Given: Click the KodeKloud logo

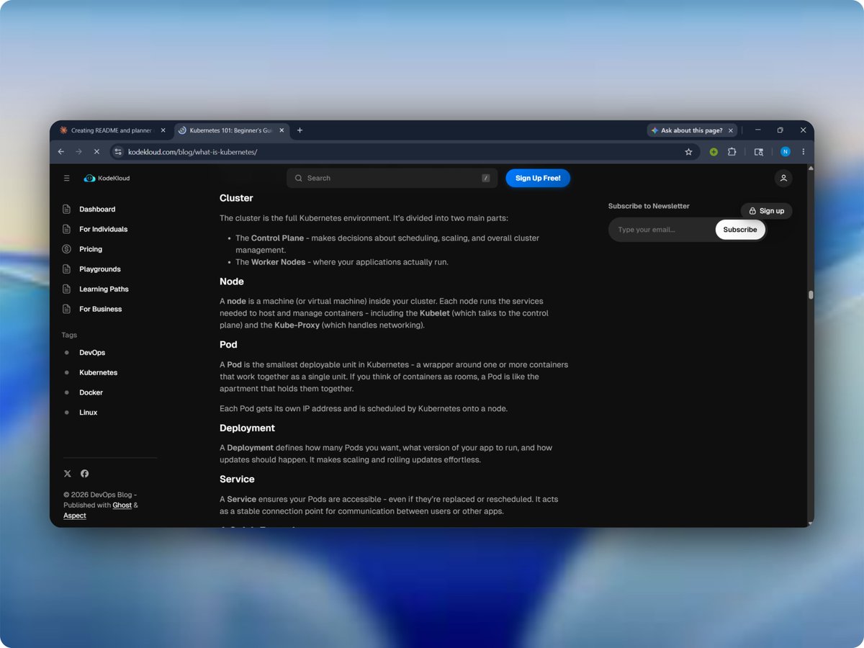Looking at the screenshot, I should (x=107, y=178).
